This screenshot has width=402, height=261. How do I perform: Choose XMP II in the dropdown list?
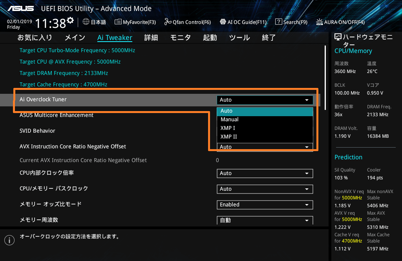tap(265, 137)
